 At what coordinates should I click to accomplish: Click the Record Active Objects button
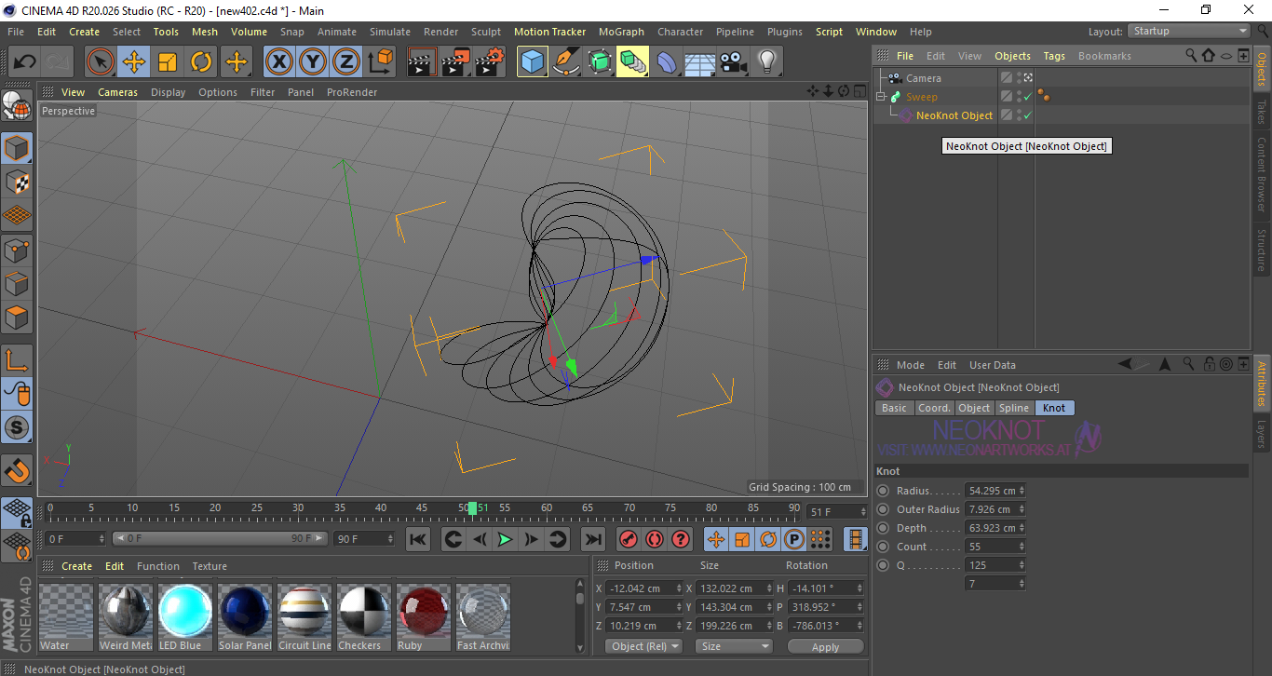[x=628, y=539]
